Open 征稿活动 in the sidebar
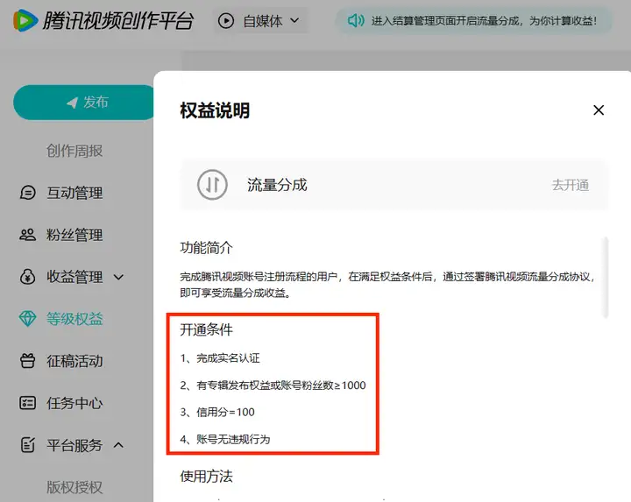Screen dimensions: 631x502 click(74, 361)
